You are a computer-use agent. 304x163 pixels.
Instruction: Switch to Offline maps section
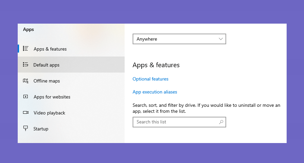click(71, 81)
